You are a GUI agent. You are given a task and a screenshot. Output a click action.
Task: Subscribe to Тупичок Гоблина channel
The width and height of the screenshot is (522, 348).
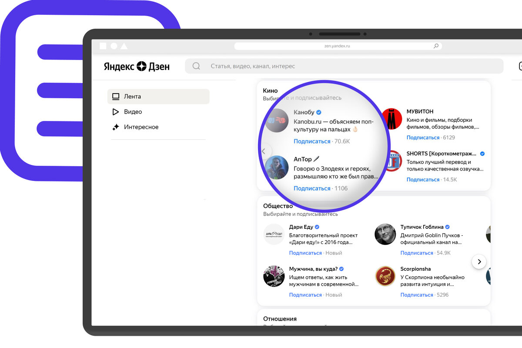(417, 253)
